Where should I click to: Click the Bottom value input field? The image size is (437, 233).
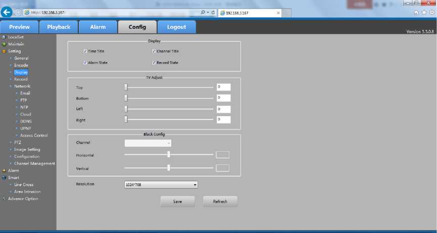coord(223,98)
